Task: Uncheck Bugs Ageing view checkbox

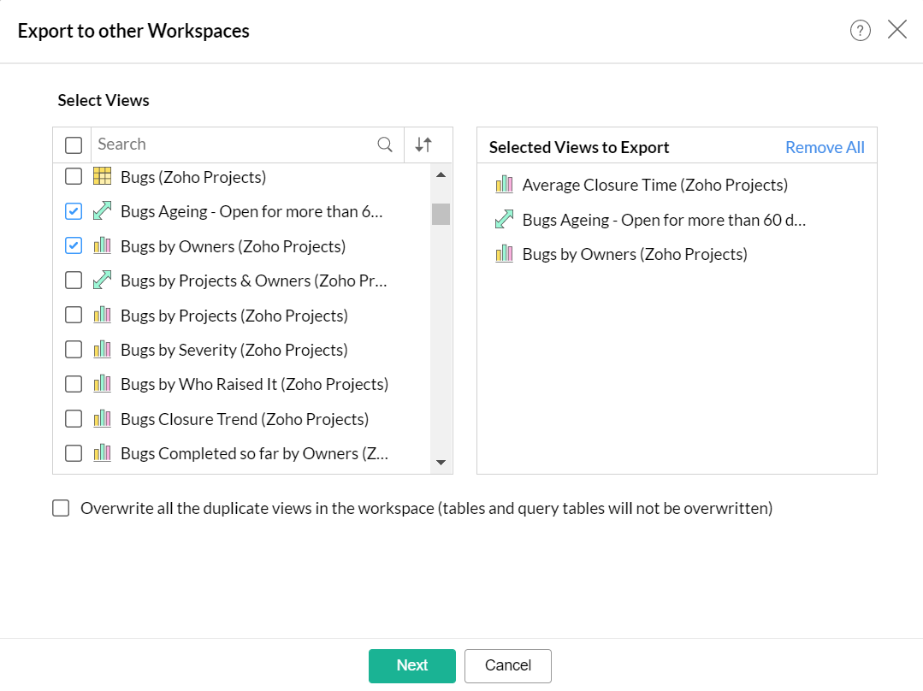Action: 74,211
